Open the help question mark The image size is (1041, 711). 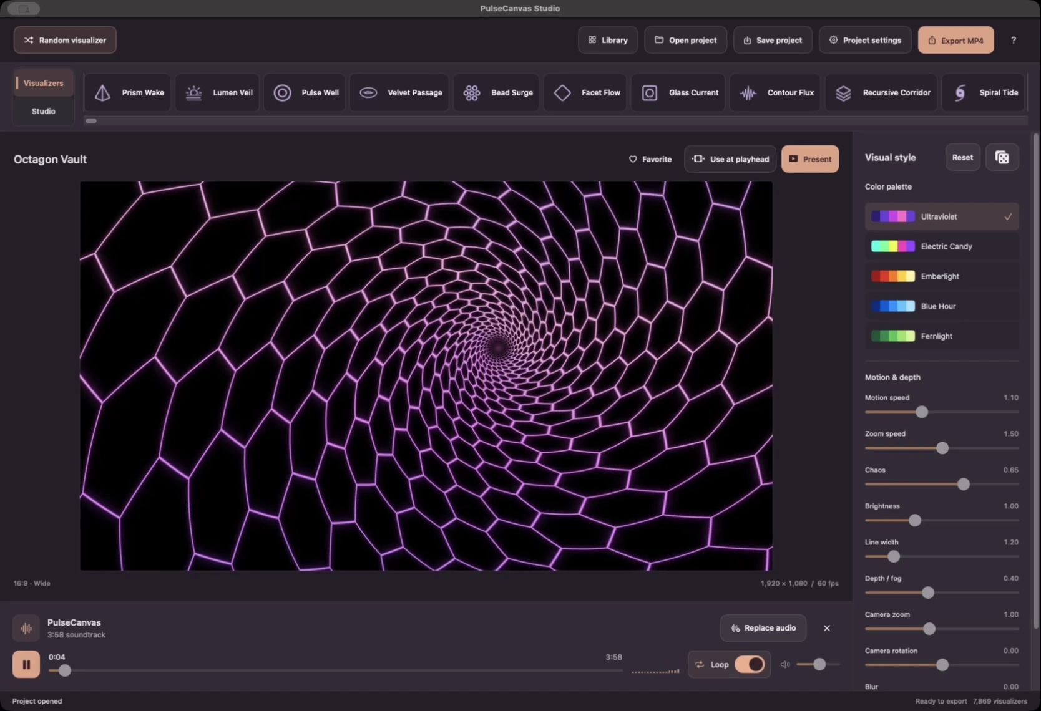click(x=1014, y=40)
